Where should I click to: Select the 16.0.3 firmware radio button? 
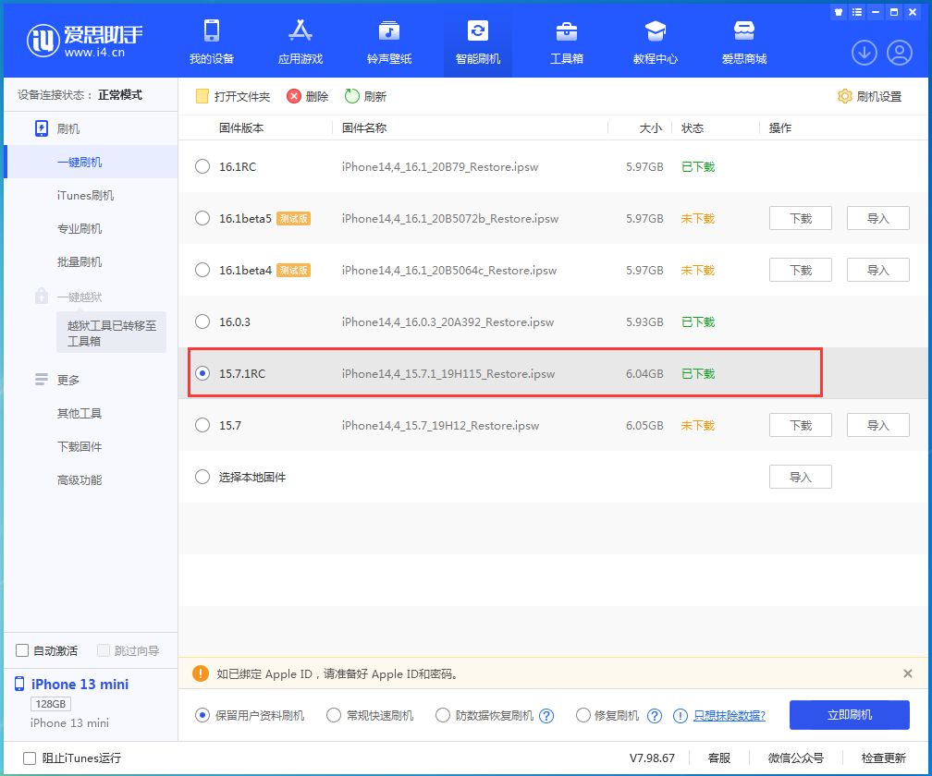click(x=202, y=321)
